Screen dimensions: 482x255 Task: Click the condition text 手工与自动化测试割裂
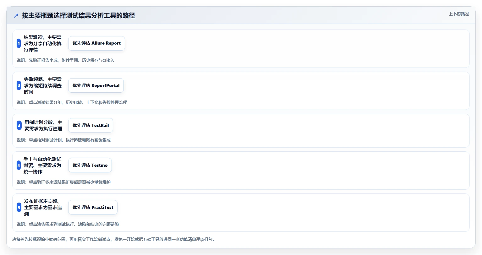(x=42, y=162)
